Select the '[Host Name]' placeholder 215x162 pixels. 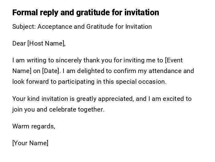[46, 43]
